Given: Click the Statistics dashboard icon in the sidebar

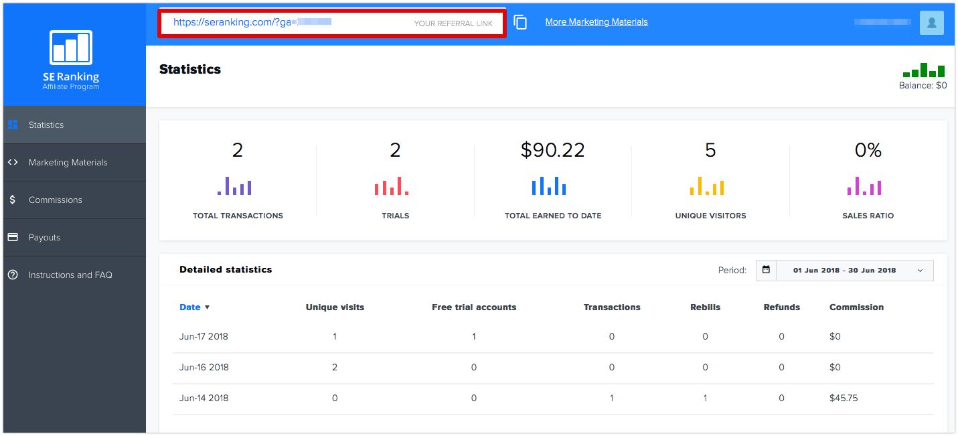Looking at the screenshot, I should (12, 125).
